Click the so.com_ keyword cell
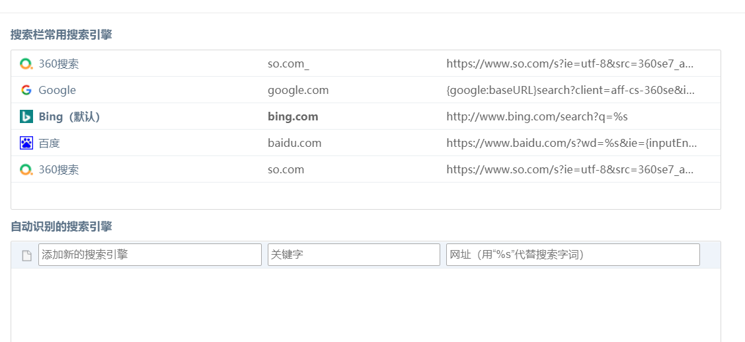The height and width of the screenshot is (342, 745). pos(288,64)
